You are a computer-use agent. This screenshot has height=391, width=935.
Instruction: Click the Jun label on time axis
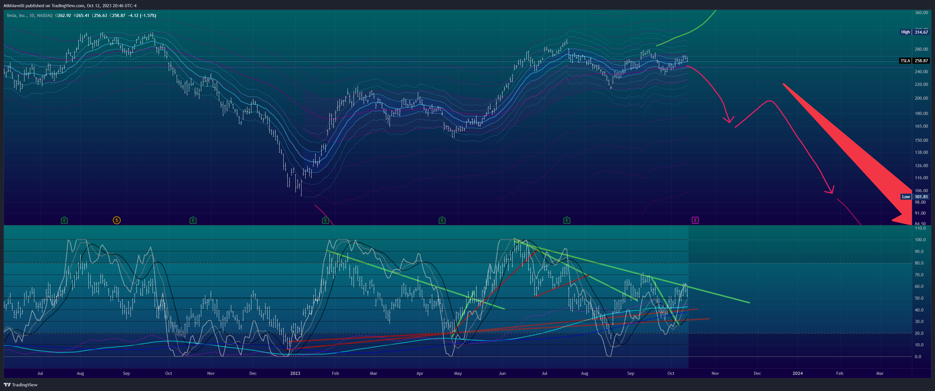tap(502, 373)
